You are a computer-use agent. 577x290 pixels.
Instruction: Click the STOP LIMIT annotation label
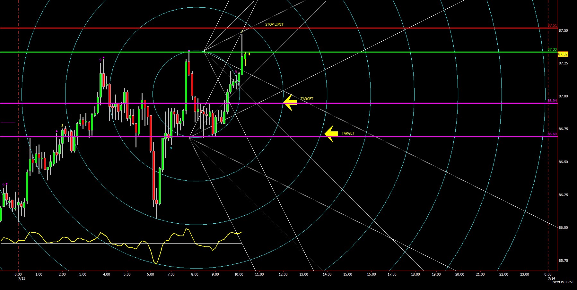pos(274,24)
